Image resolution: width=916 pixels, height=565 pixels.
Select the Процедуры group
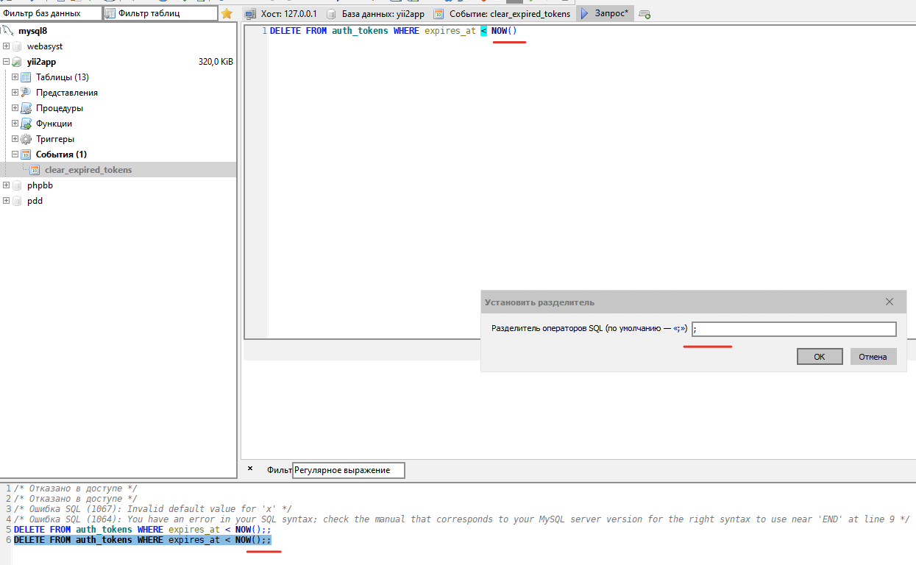pos(59,108)
